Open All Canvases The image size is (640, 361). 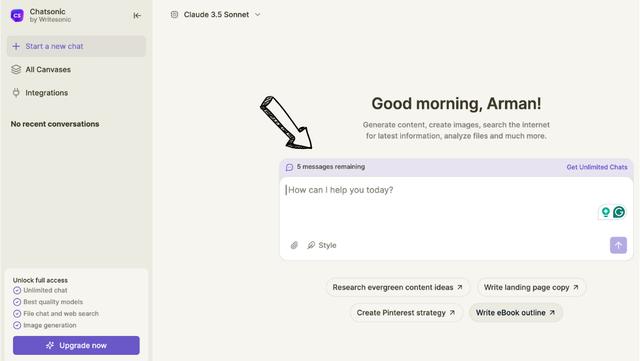(x=48, y=69)
